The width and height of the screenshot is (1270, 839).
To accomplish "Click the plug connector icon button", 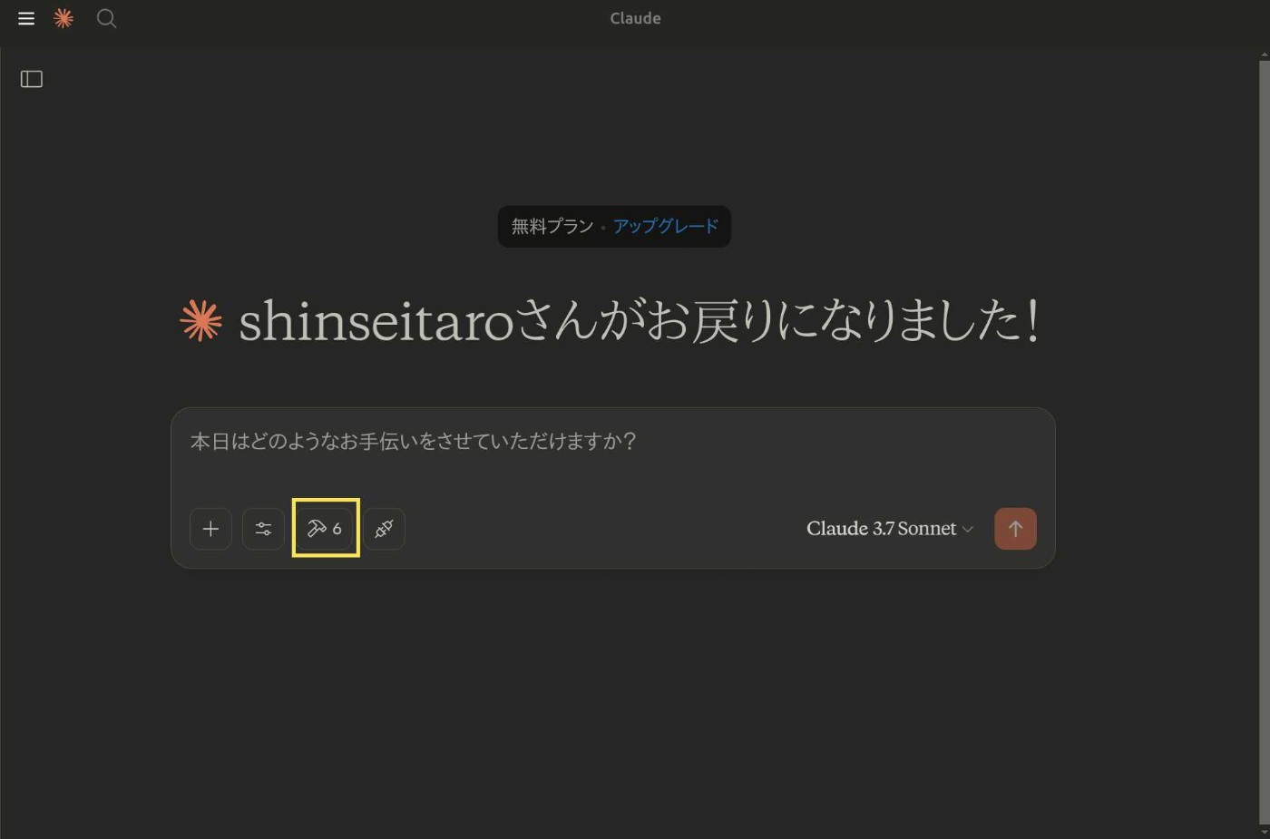I will click(384, 529).
